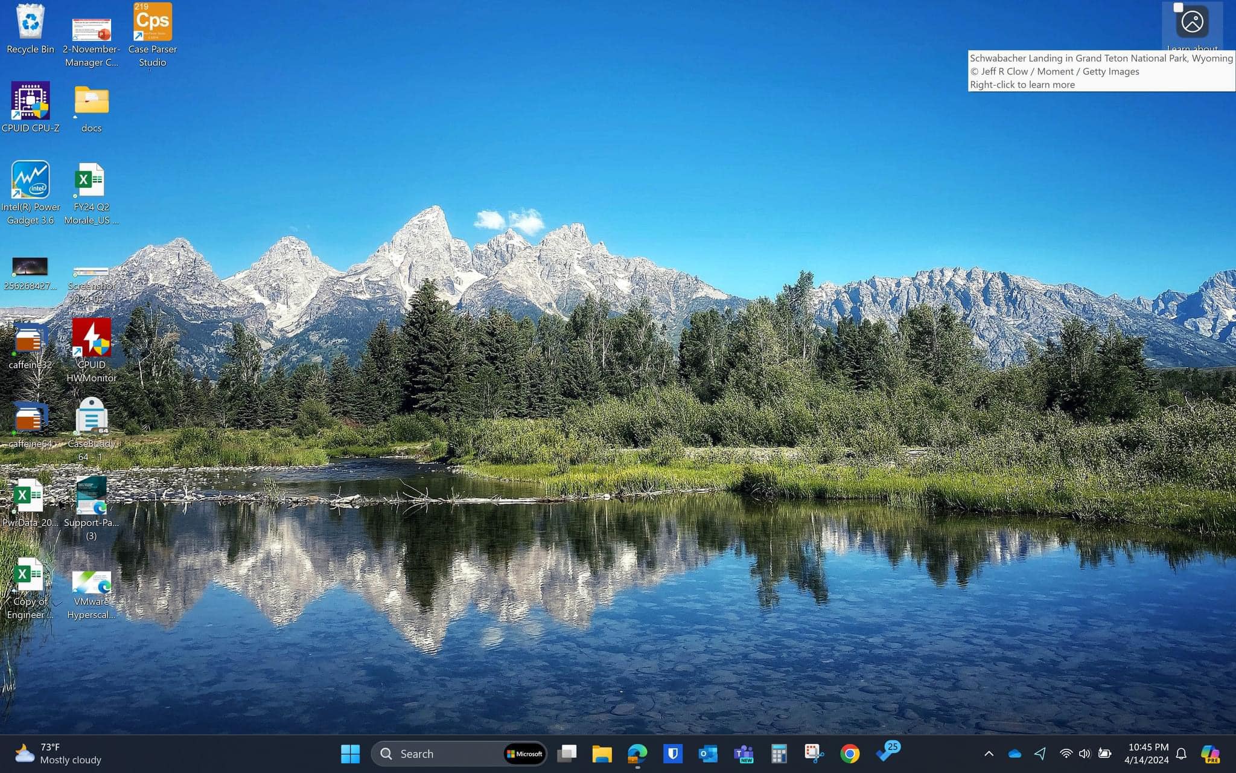Expand the hidden system tray icons chevron
The image size is (1236, 773).
click(989, 754)
